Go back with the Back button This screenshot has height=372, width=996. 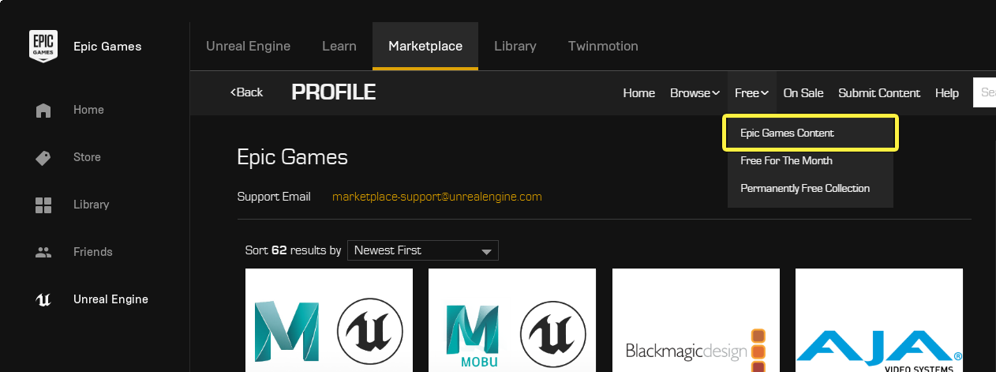(246, 92)
